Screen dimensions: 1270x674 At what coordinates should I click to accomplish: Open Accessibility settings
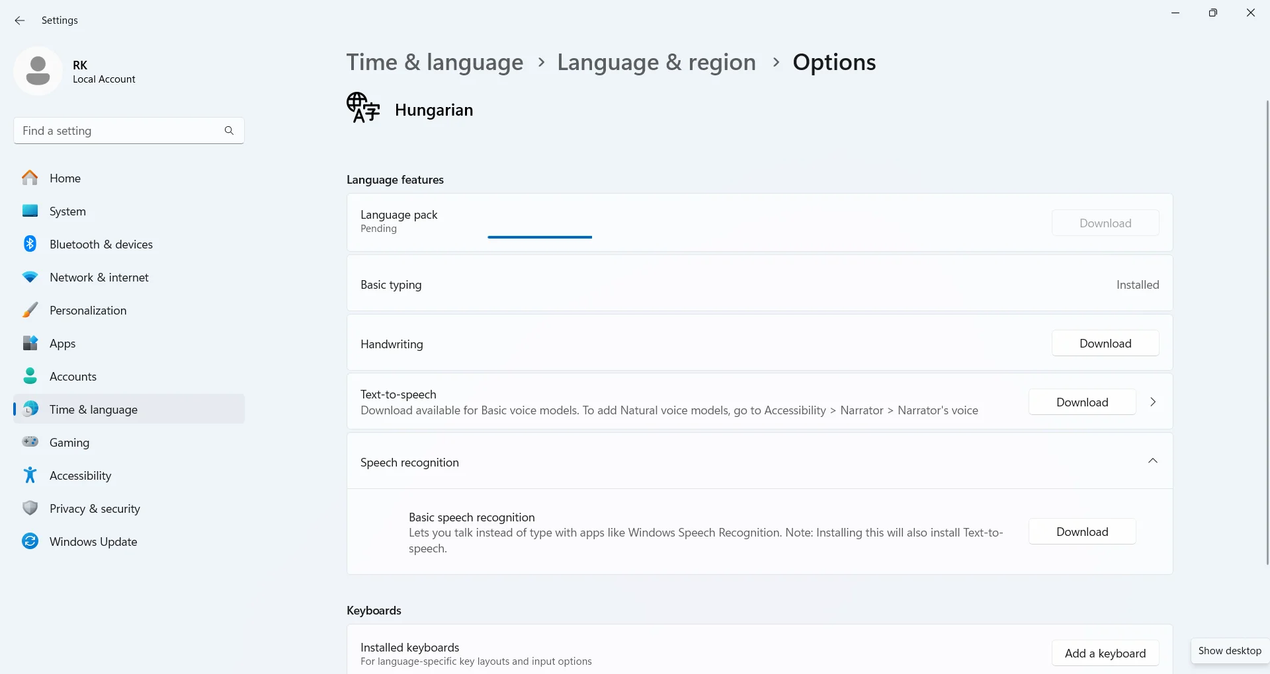[x=129, y=476]
